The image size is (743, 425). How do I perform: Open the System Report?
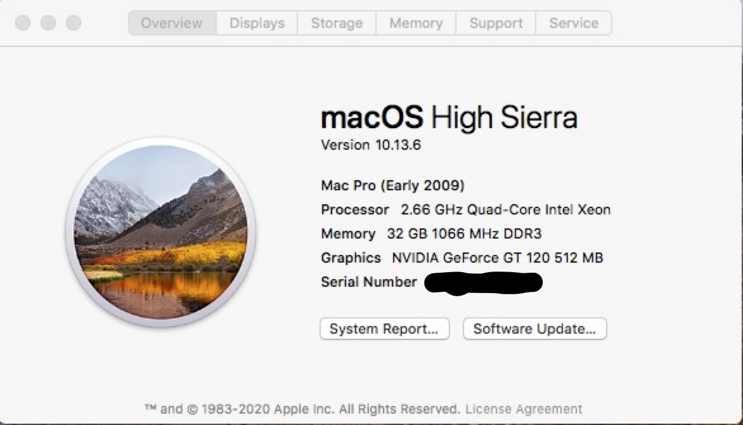pos(384,329)
